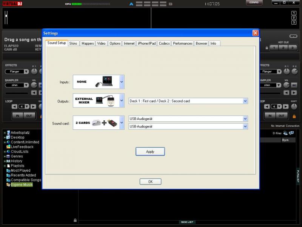This screenshot has width=302, height=227.
Task: Toggle the loop OUT button on right deck
Action: pyautogui.click(x=281, y=116)
